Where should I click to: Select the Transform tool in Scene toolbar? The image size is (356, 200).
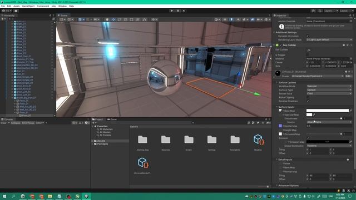pos(138,19)
